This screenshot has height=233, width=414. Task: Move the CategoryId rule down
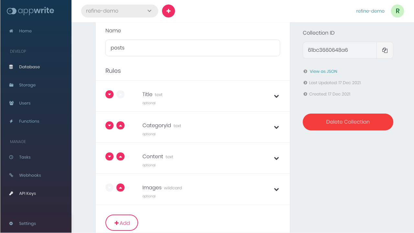(110, 126)
